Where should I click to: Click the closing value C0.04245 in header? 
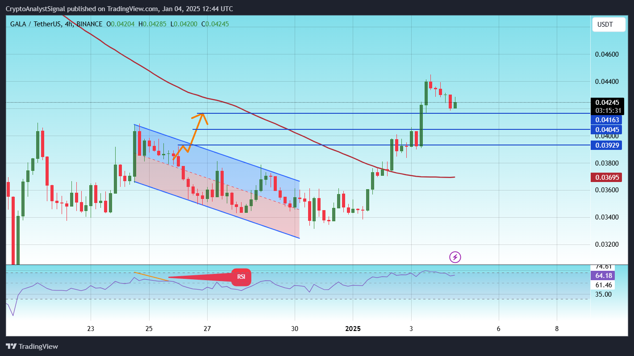click(215, 24)
